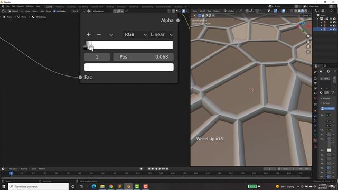The height and width of the screenshot is (190, 338).
Task: Open the Tool properties tab icon
Action: pos(315,72)
